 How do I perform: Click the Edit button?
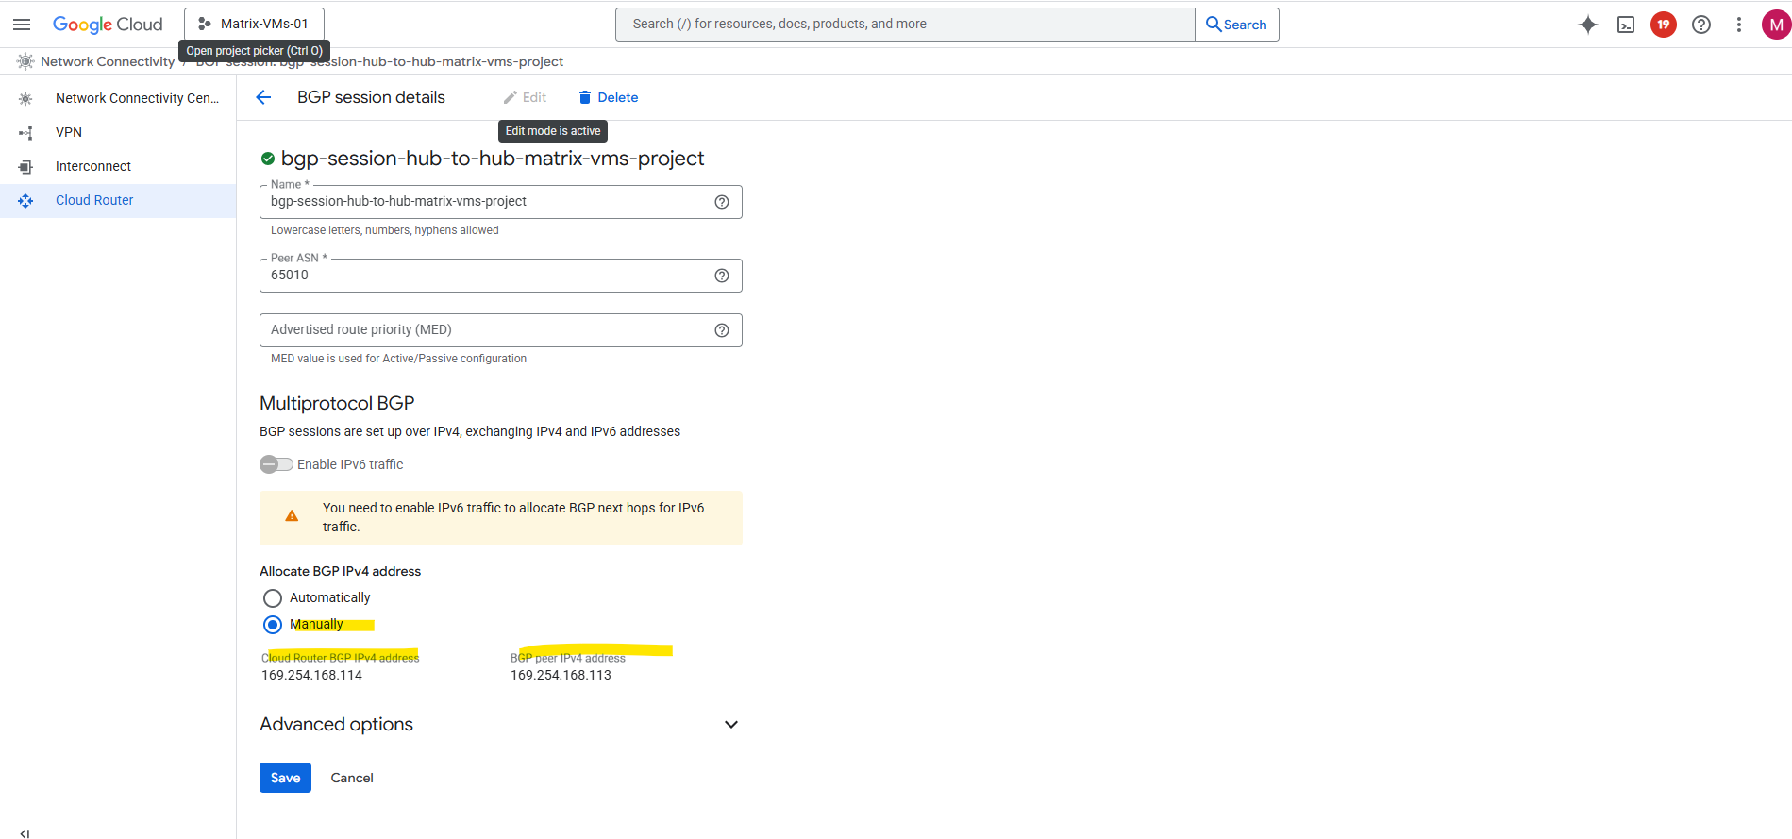click(525, 97)
